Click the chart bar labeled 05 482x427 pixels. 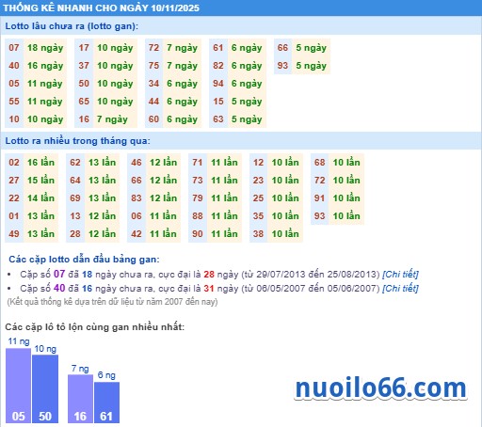click(x=18, y=386)
